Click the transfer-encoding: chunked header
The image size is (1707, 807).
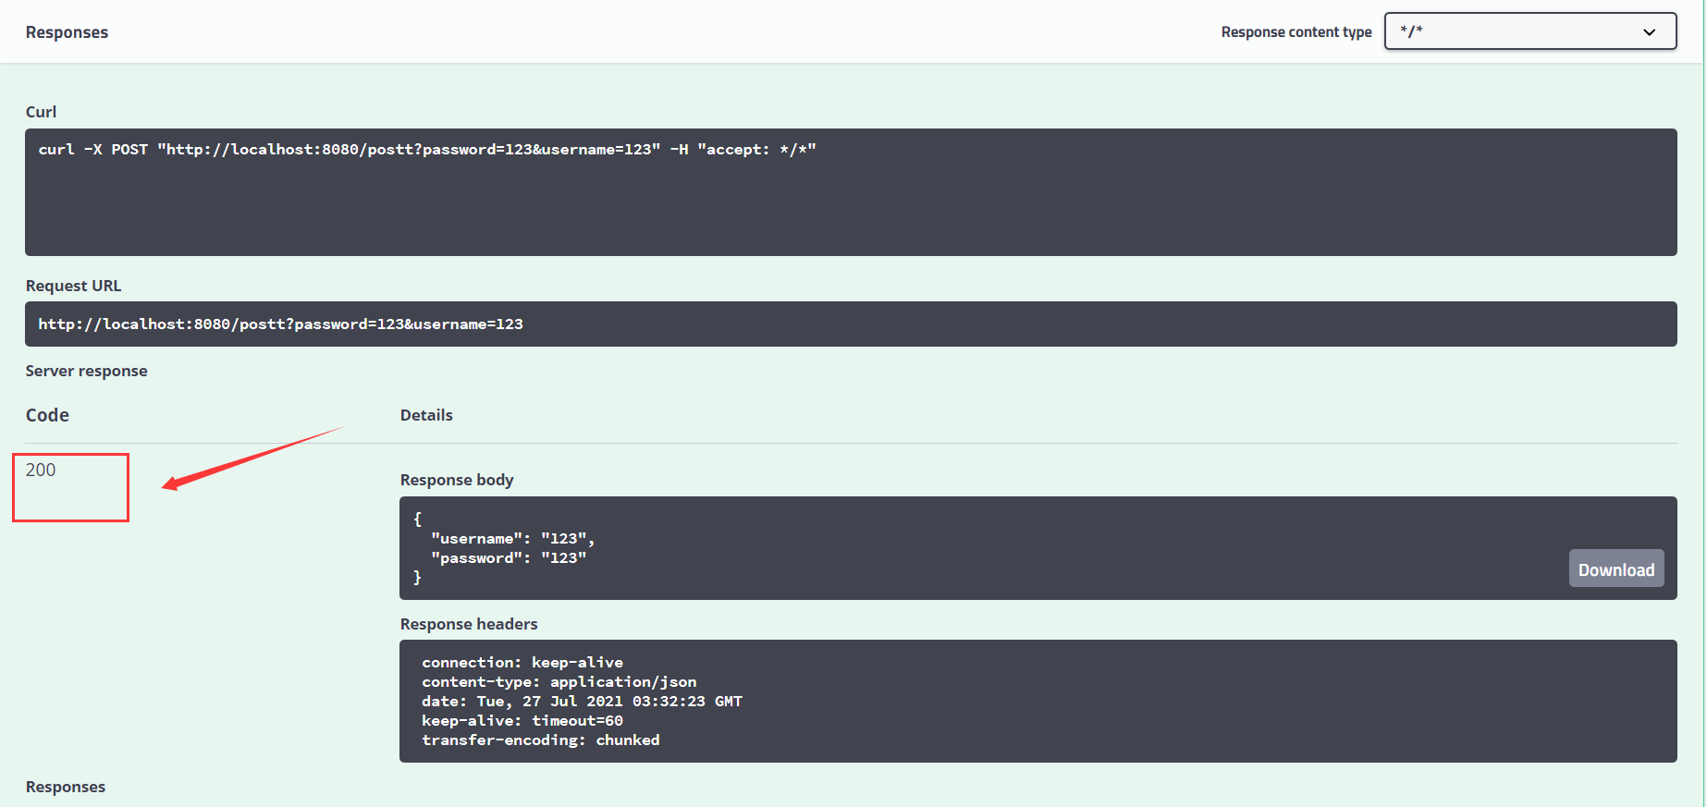[541, 740]
